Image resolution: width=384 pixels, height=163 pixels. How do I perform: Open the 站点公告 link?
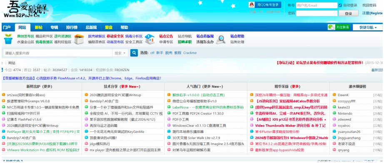coord(166,36)
